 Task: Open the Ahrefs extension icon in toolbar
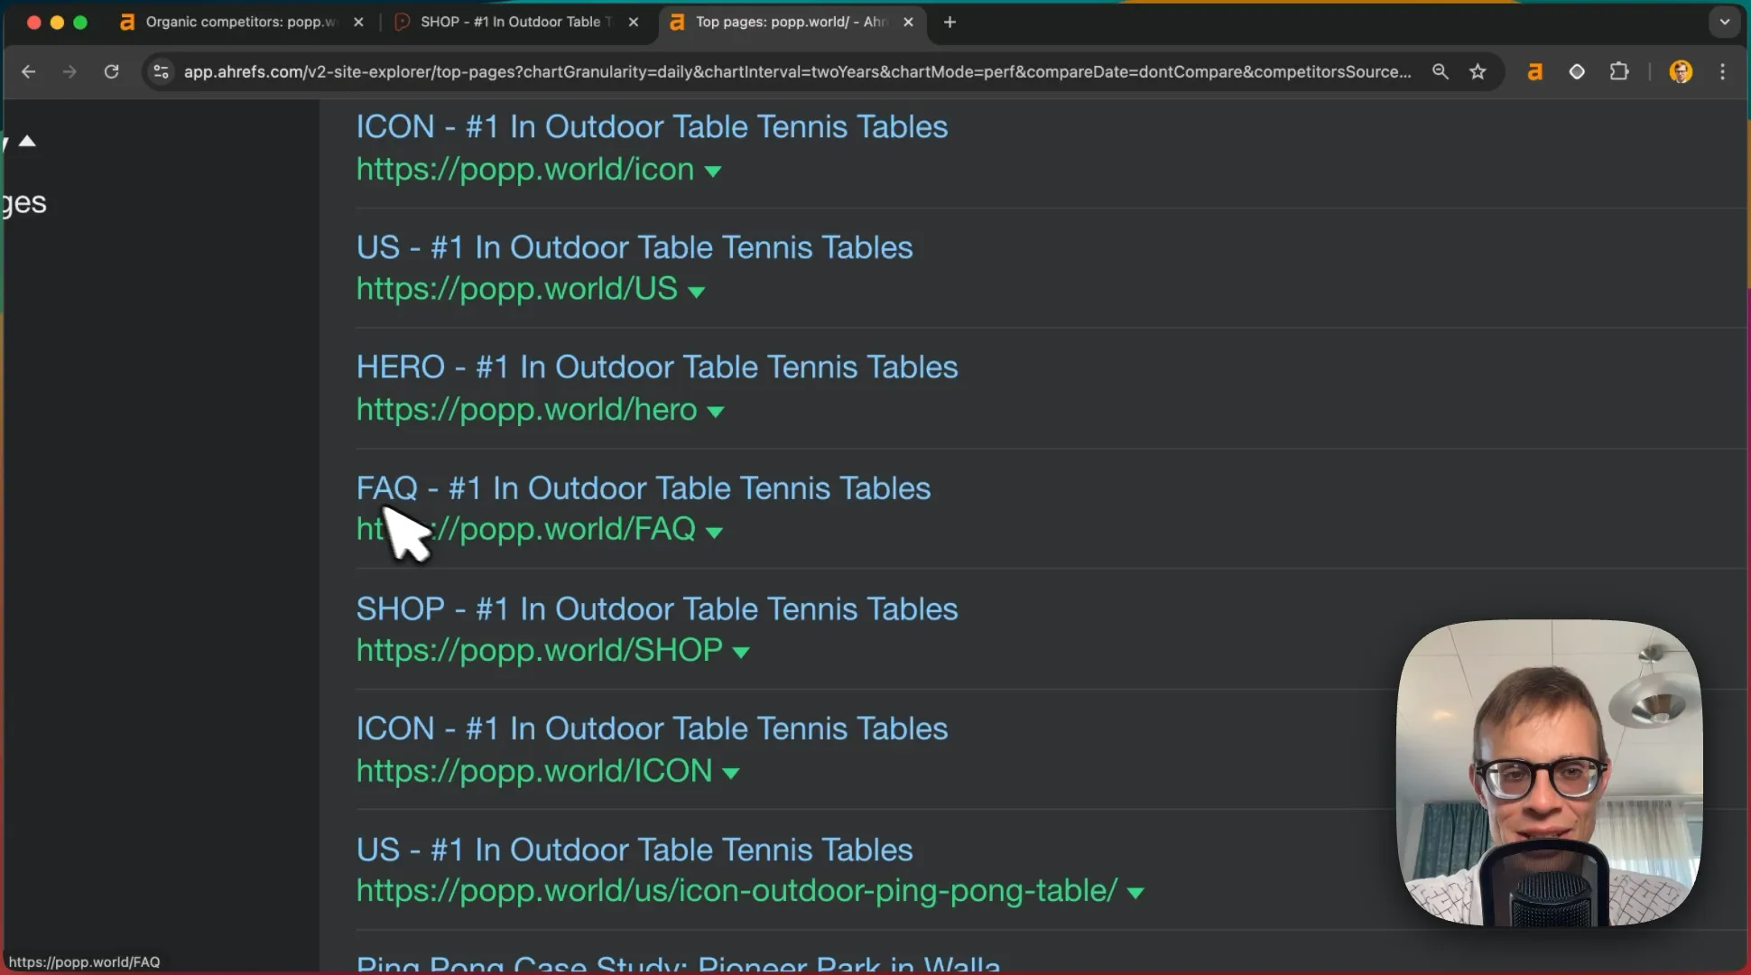click(x=1534, y=71)
